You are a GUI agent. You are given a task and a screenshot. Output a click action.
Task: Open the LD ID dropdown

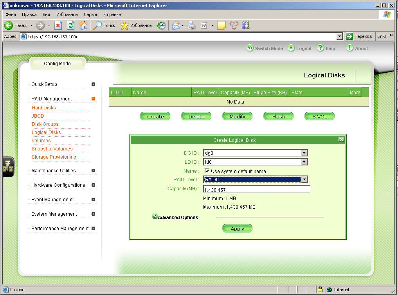click(x=304, y=162)
